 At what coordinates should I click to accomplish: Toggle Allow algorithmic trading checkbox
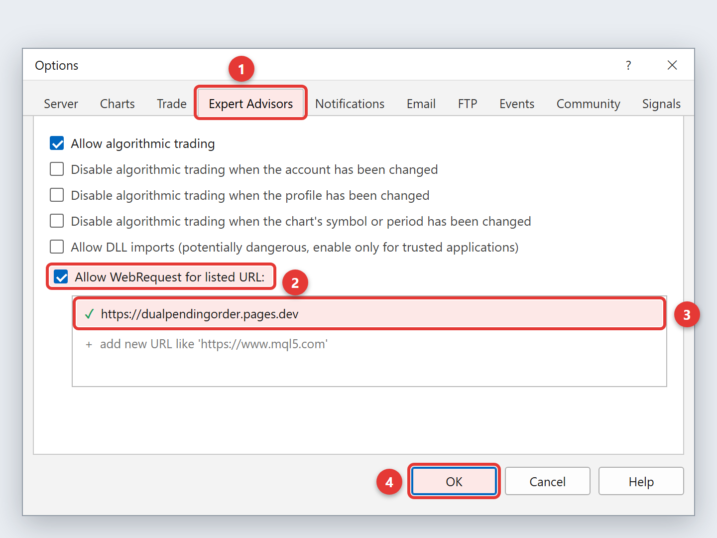pos(57,143)
